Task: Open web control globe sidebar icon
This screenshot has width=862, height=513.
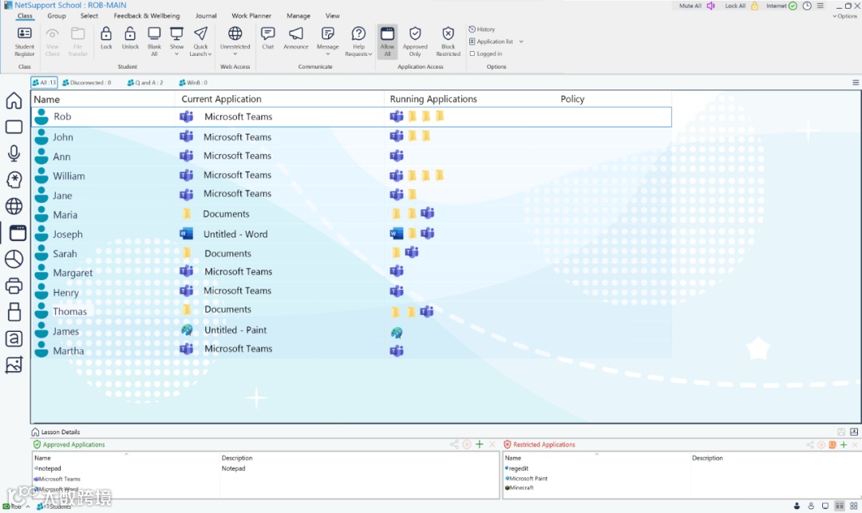Action: pyautogui.click(x=14, y=206)
